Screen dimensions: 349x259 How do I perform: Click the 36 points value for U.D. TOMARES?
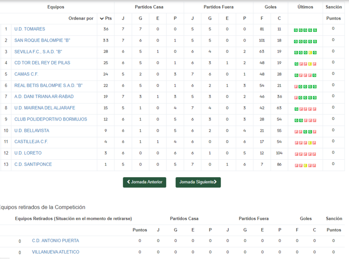(106, 29)
